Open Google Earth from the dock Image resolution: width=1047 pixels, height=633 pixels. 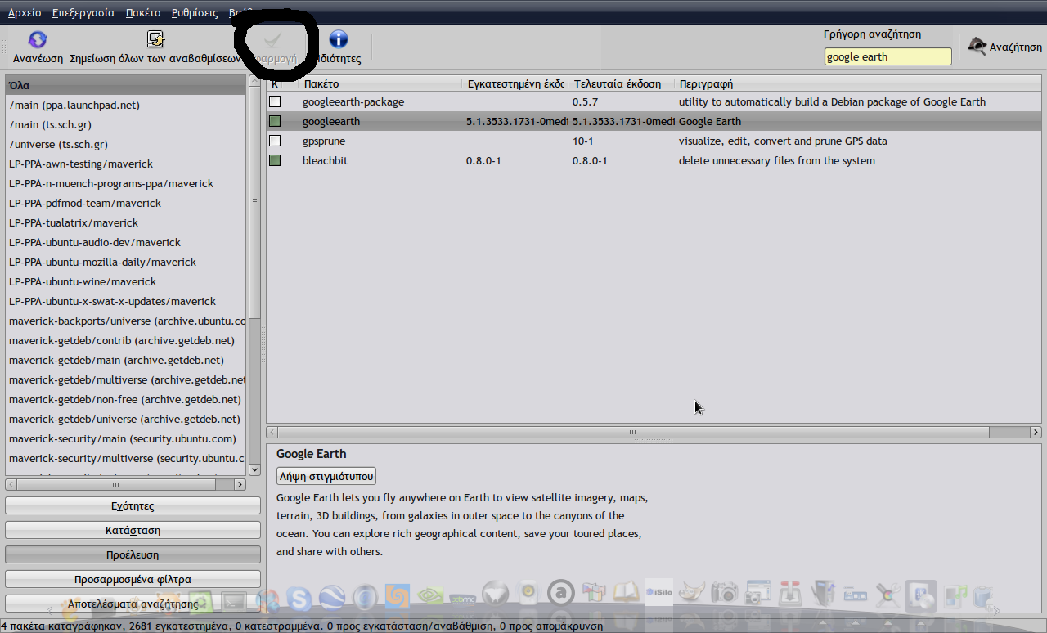coord(332,598)
